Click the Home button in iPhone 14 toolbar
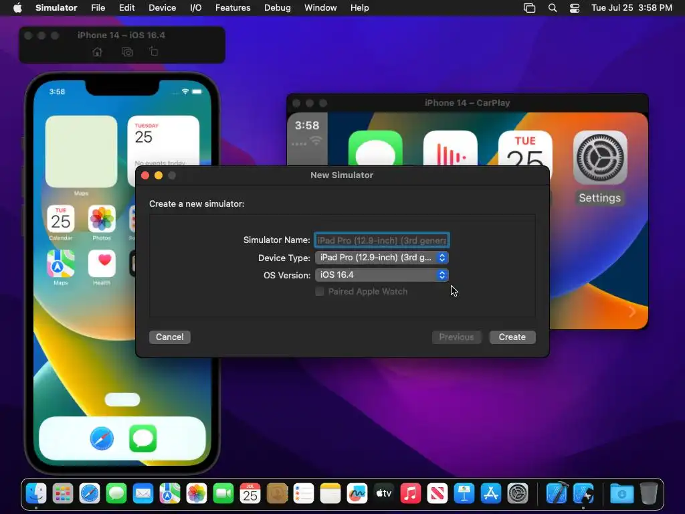The width and height of the screenshot is (685, 514). pos(98,52)
